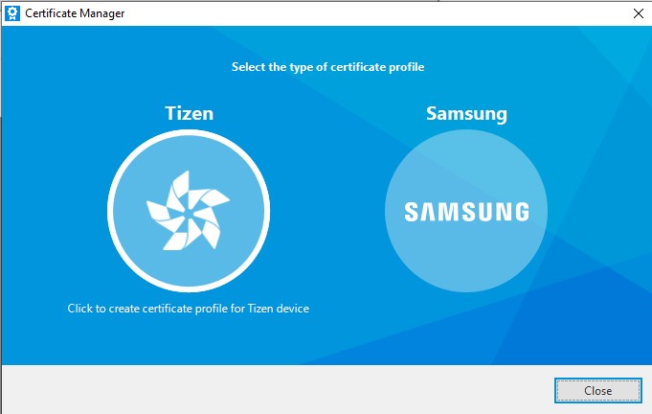This screenshot has width=652, height=414.
Task: Click the Tizen device certificate hint text
Action: (x=188, y=309)
